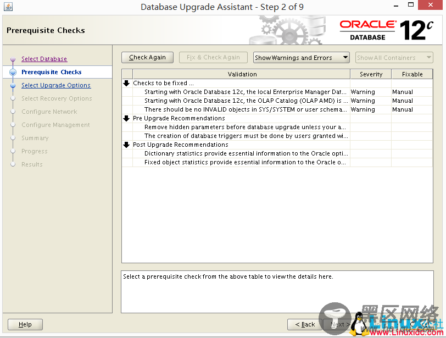Select the Results step
Image resolution: width=446 pixels, height=338 pixels.
(x=32, y=164)
